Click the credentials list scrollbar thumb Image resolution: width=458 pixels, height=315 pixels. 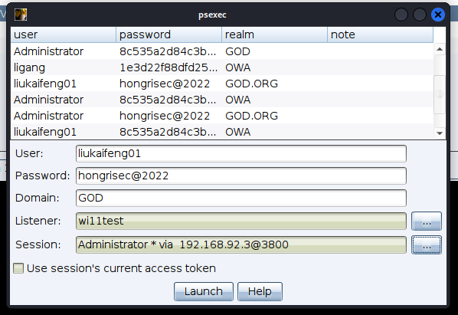click(x=440, y=94)
